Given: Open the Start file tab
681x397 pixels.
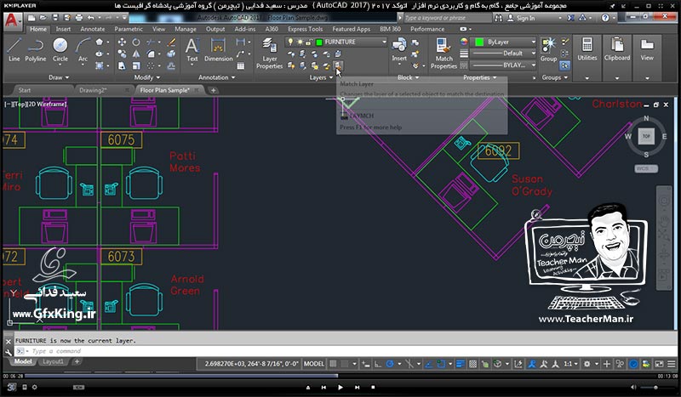Looking at the screenshot, I should pyautogui.click(x=25, y=90).
